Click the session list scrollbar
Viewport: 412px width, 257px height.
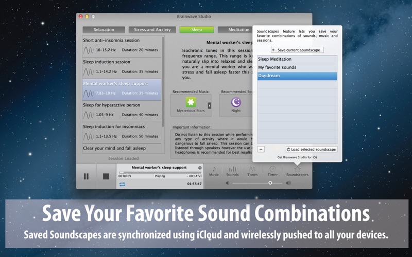click(163, 82)
